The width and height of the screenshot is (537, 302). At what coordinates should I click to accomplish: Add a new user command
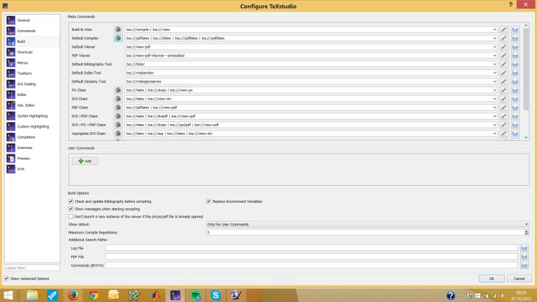(85, 161)
